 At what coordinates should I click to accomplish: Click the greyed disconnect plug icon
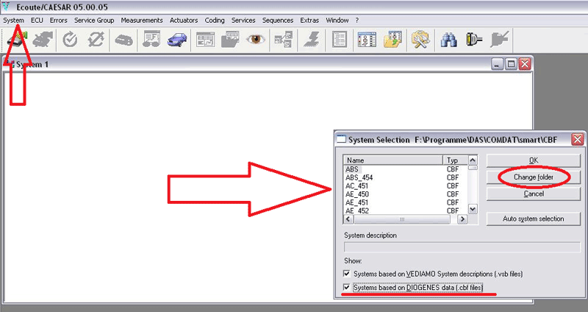[x=500, y=40]
